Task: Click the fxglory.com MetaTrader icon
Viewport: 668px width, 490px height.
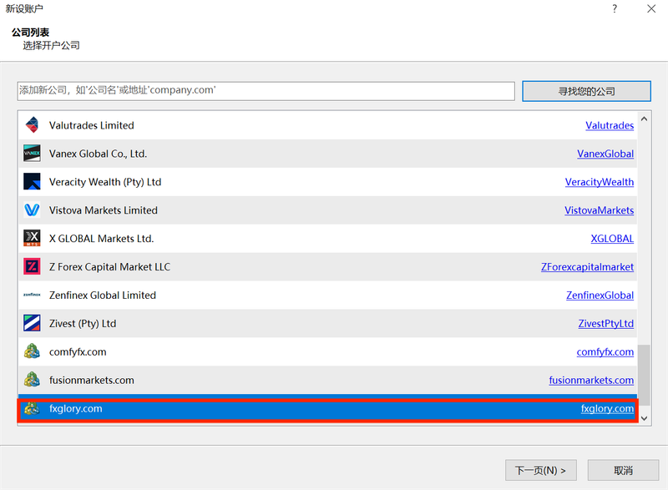Action: point(32,408)
